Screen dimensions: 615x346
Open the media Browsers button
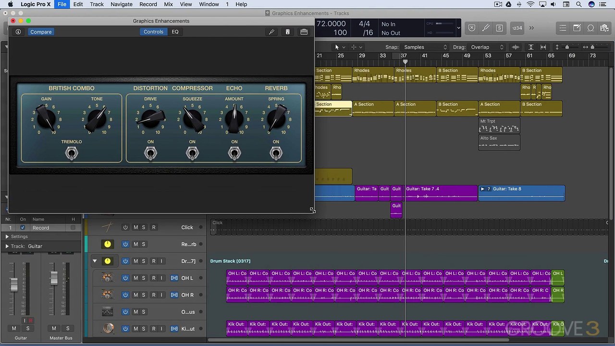point(604,28)
